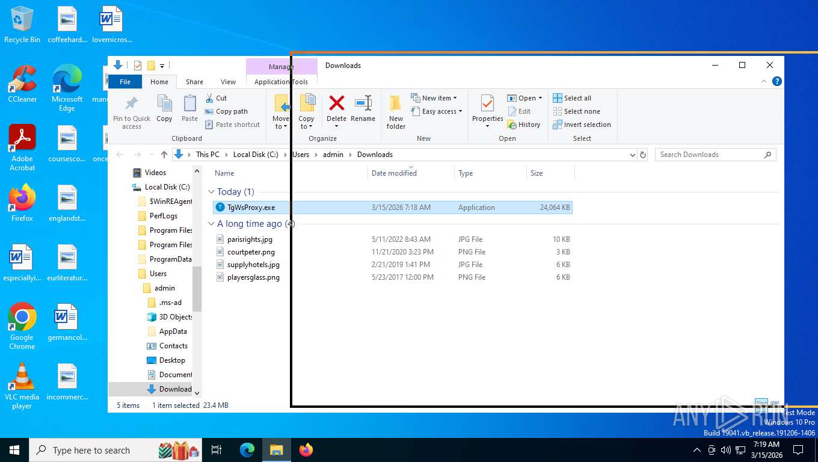The image size is (818, 462).
Task: Click the Up one level arrow
Action: click(164, 155)
